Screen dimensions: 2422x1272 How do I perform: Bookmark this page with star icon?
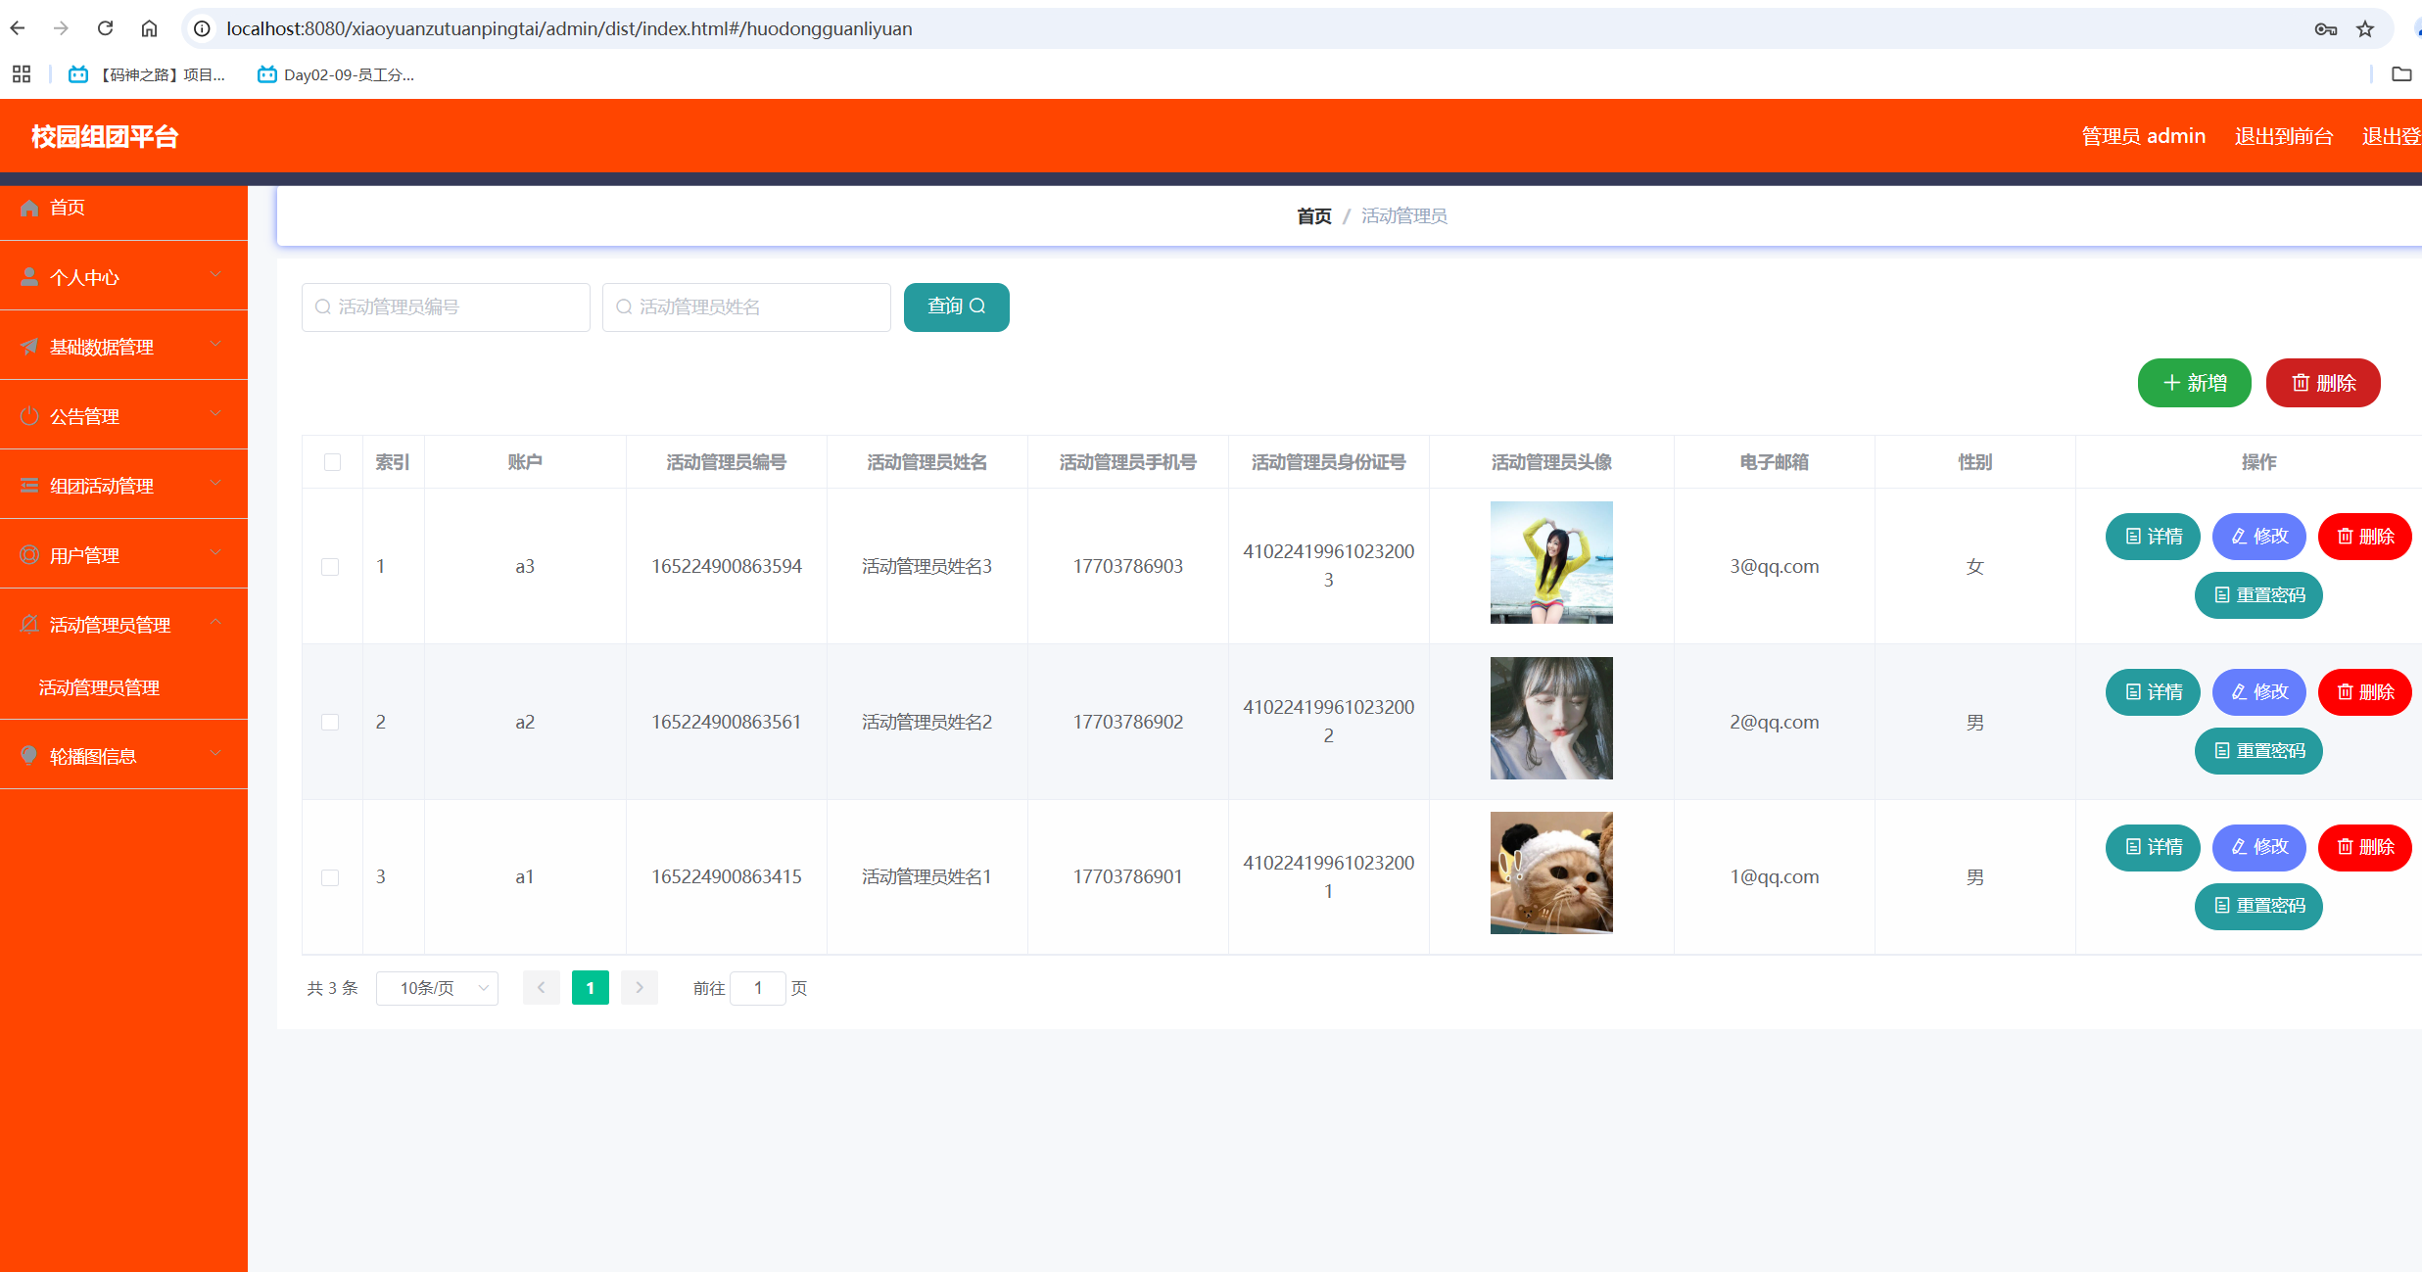click(x=2365, y=29)
